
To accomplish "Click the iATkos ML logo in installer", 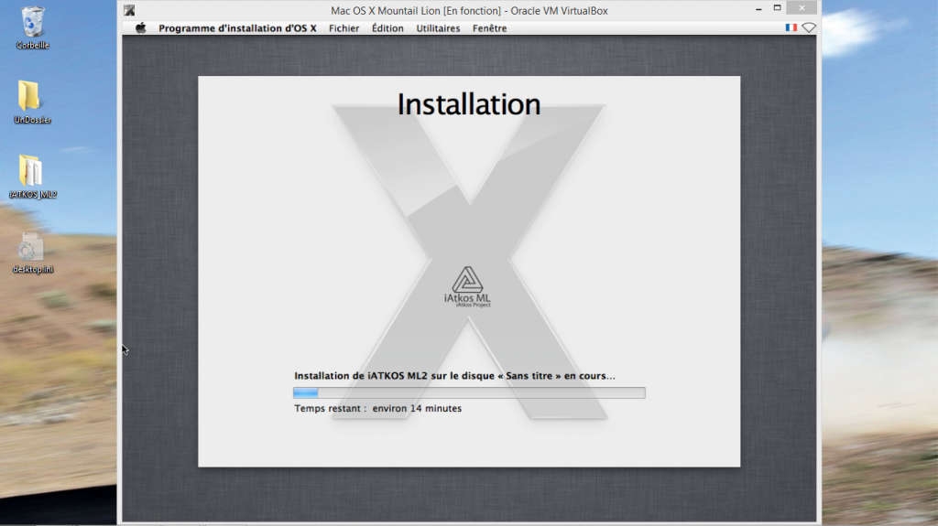I will [x=467, y=285].
